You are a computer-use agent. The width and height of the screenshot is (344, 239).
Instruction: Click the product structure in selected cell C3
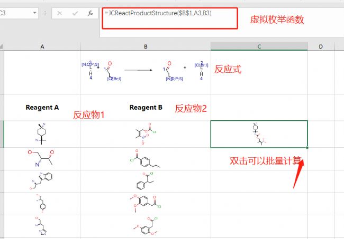(x=258, y=134)
